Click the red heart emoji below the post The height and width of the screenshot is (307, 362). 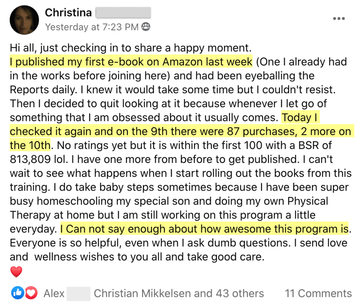16,272
